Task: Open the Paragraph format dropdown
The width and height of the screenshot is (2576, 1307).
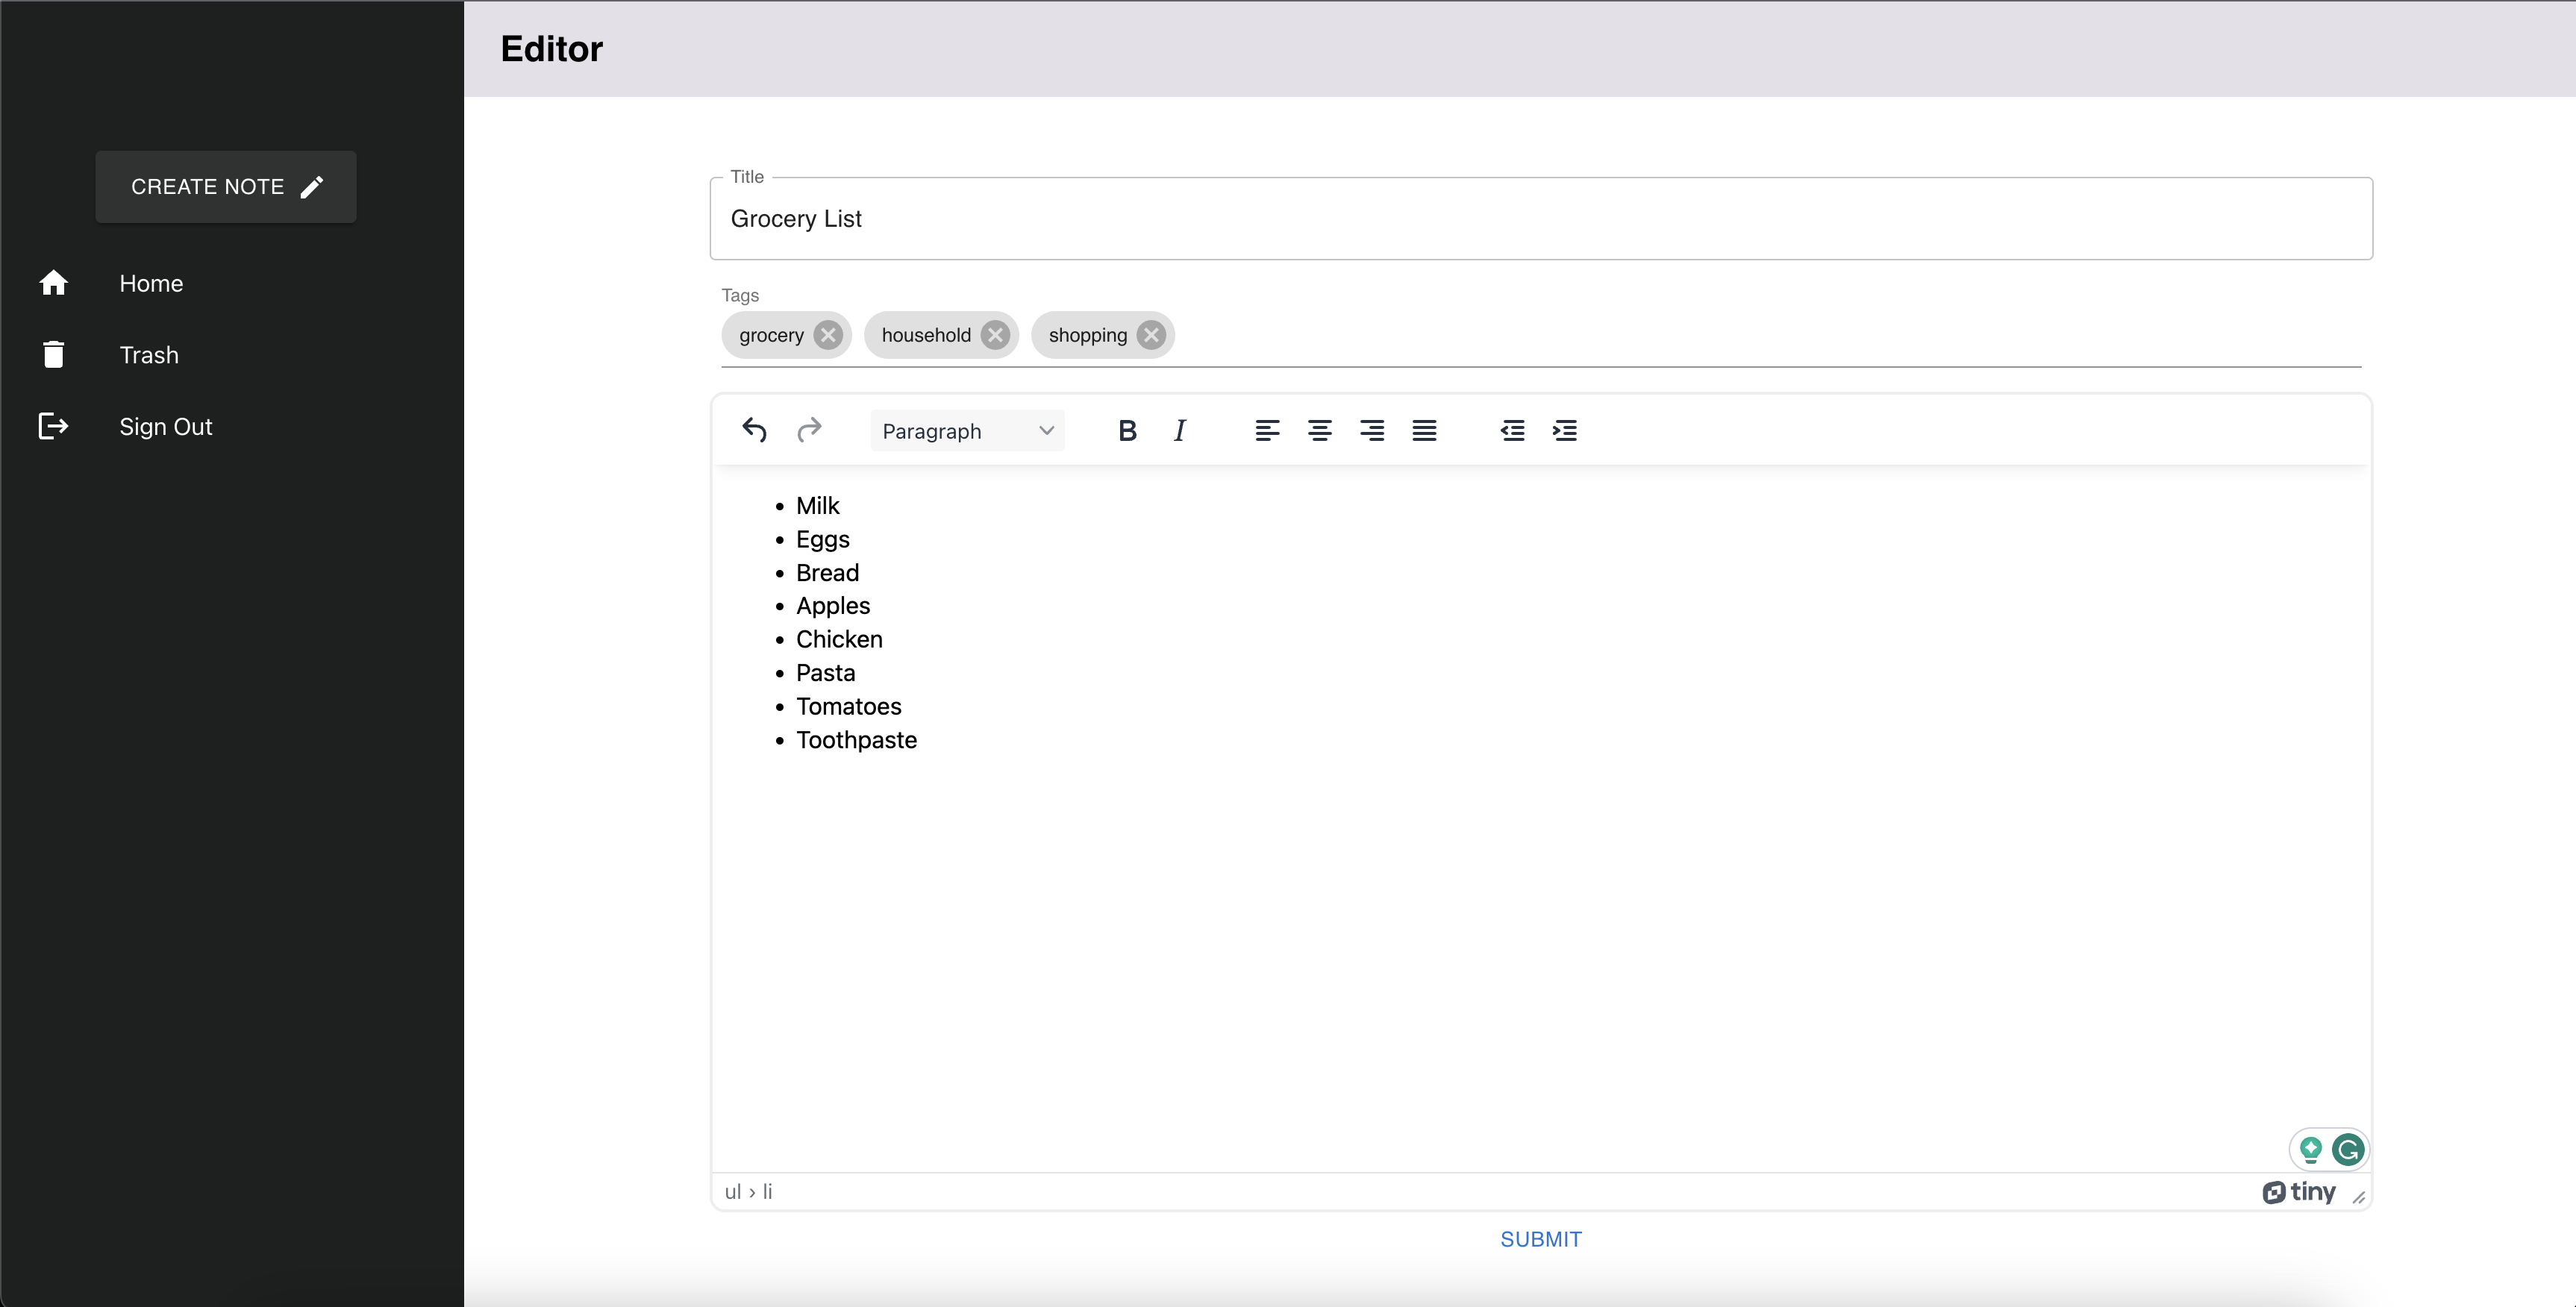Action: (x=966, y=431)
